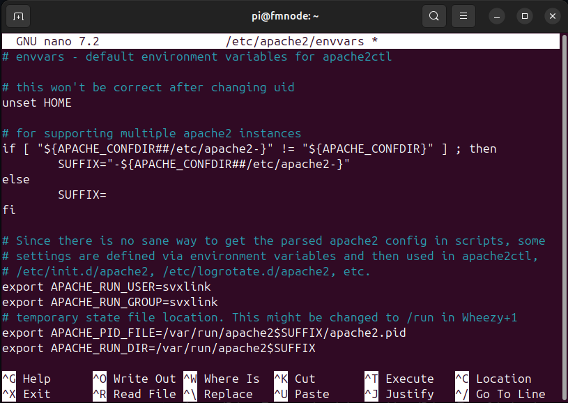Place cursor on APACHE_RUN_USER=svxlink line
The image size is (568, 403).
(x=106, y=287)
